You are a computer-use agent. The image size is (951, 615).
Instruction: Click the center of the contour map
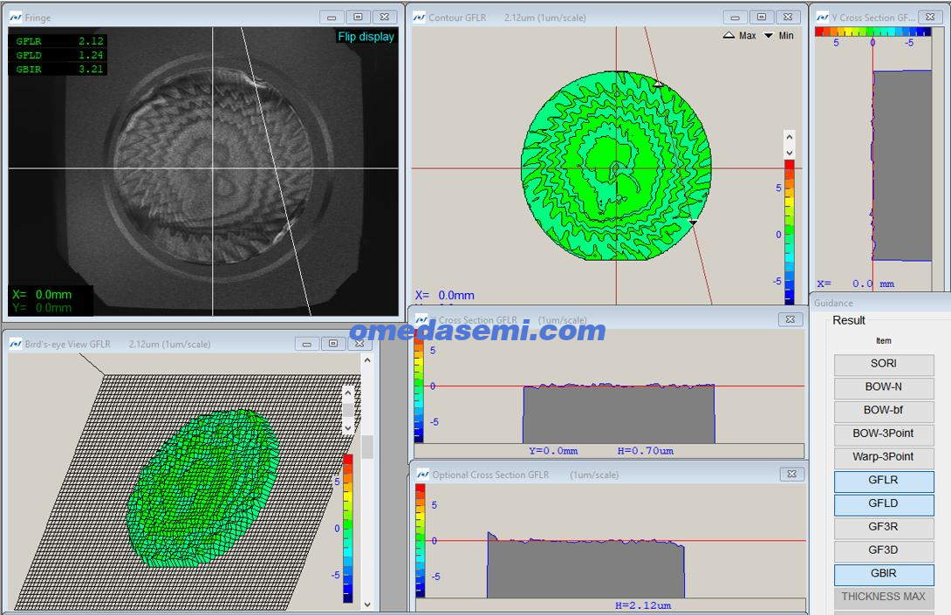pos(617,166)
